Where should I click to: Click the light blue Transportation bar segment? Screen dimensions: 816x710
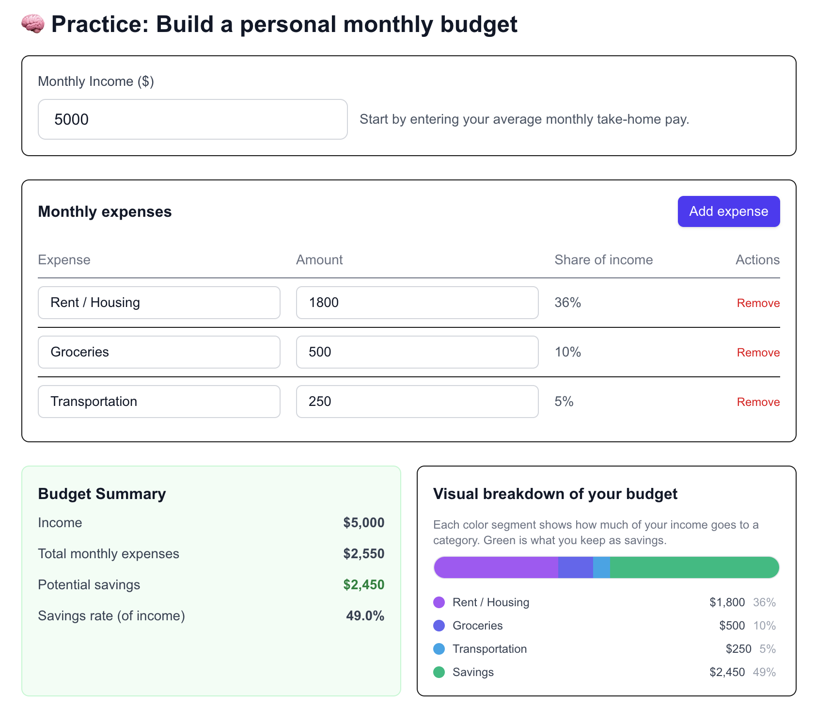601,567
